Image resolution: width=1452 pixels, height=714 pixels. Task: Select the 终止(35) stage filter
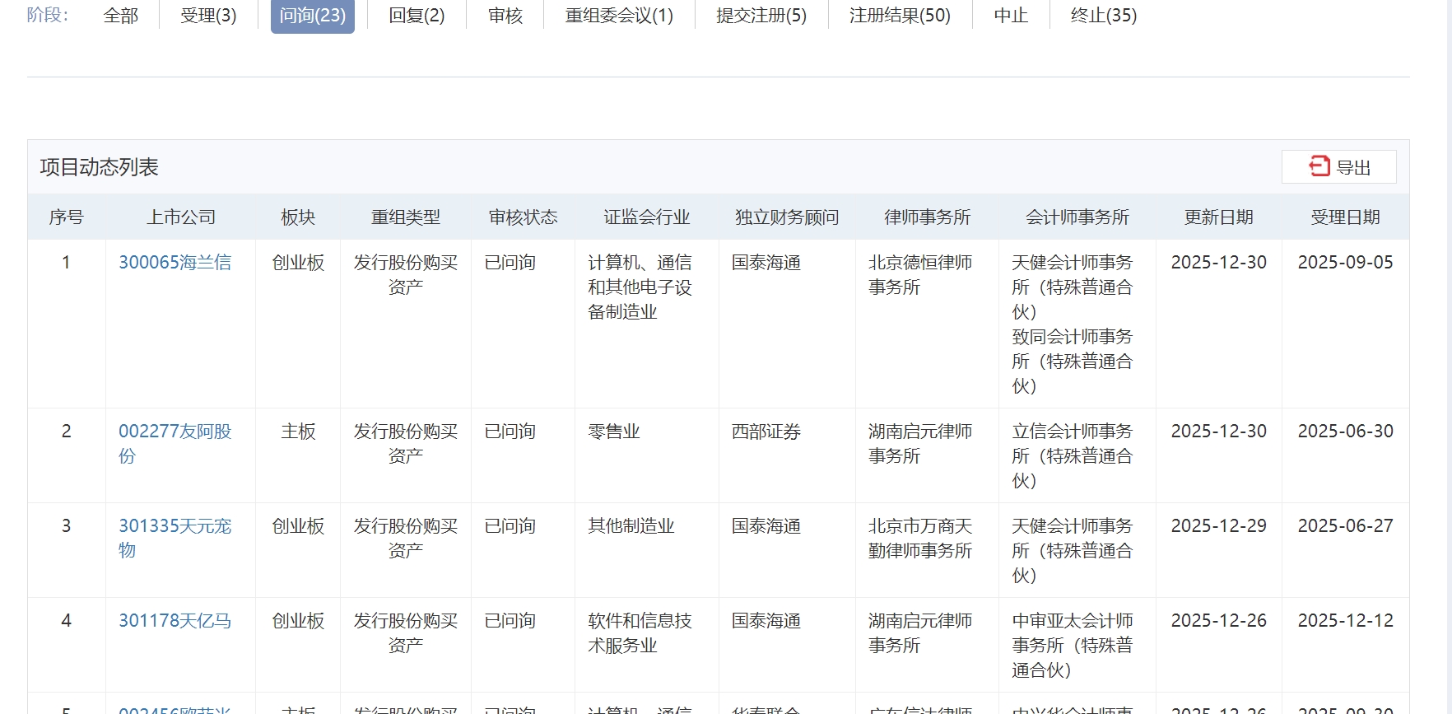1103,16
